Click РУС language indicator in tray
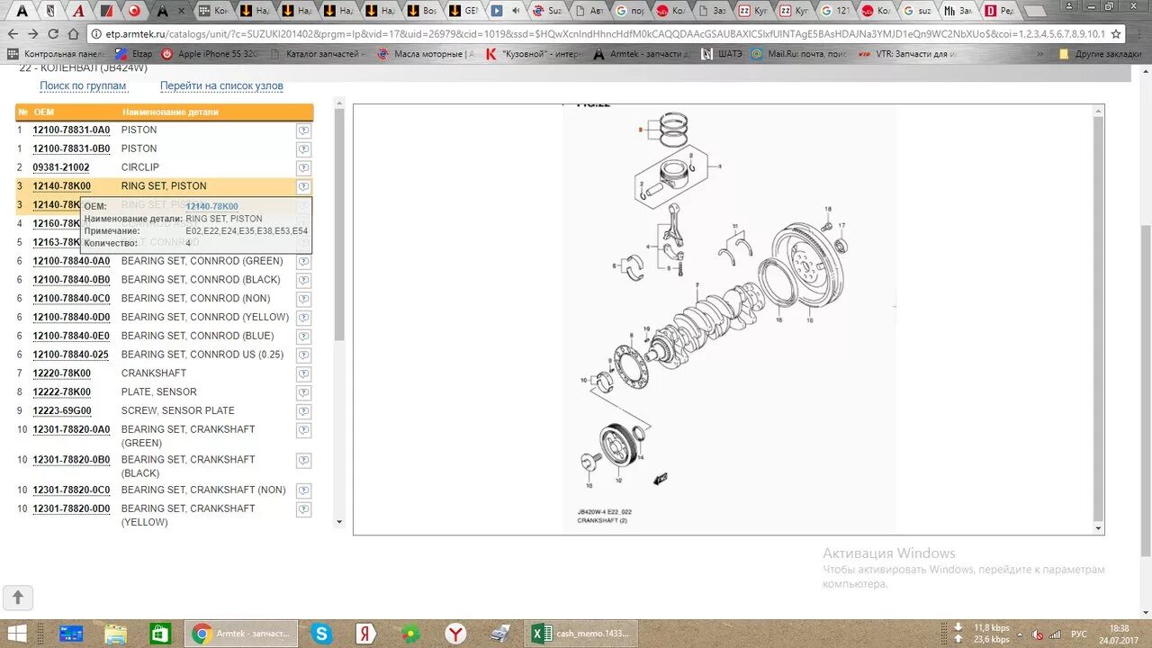This screenshot has height=648, width=1152. [x=1079, y=634]
